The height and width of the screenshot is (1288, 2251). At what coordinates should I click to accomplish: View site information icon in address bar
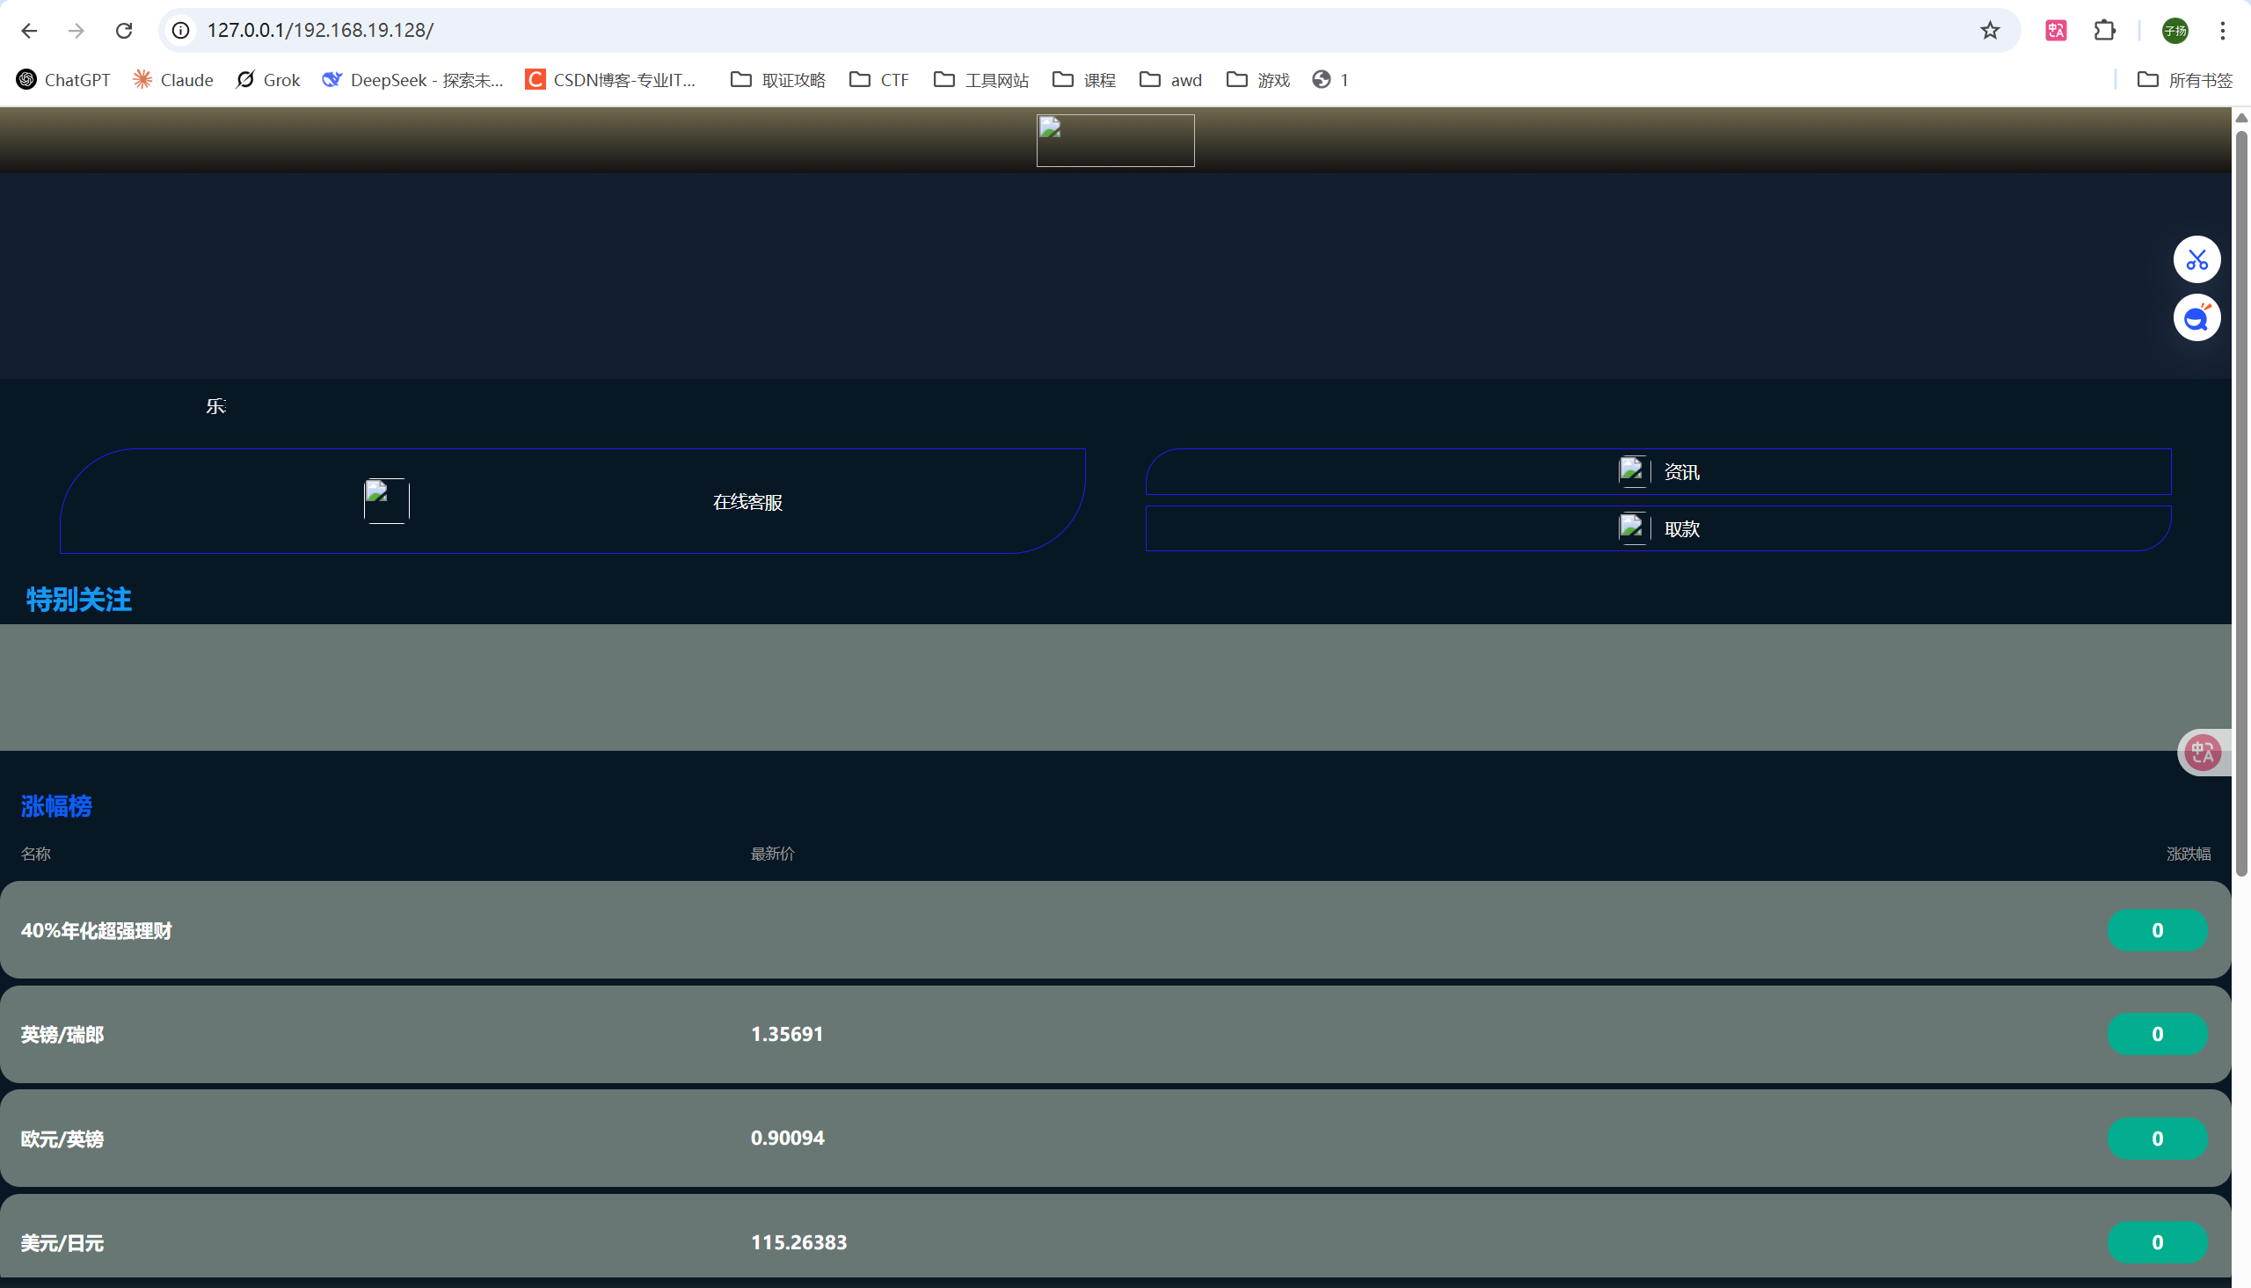180,31
